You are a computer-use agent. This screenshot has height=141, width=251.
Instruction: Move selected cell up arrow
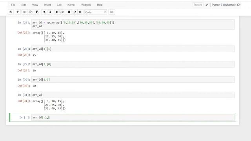pos(44,12)
